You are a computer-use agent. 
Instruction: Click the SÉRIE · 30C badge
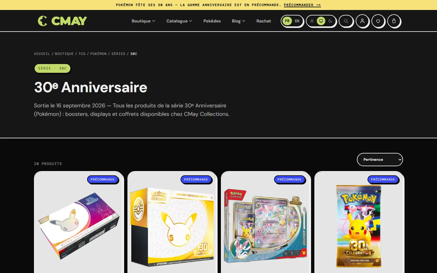[x=53, y=69]
